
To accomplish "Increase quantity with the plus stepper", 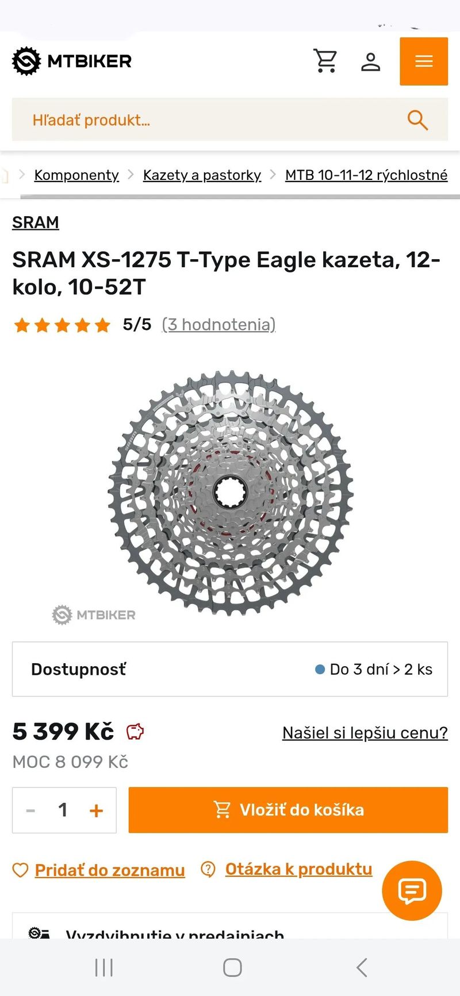I will point(96,810).
